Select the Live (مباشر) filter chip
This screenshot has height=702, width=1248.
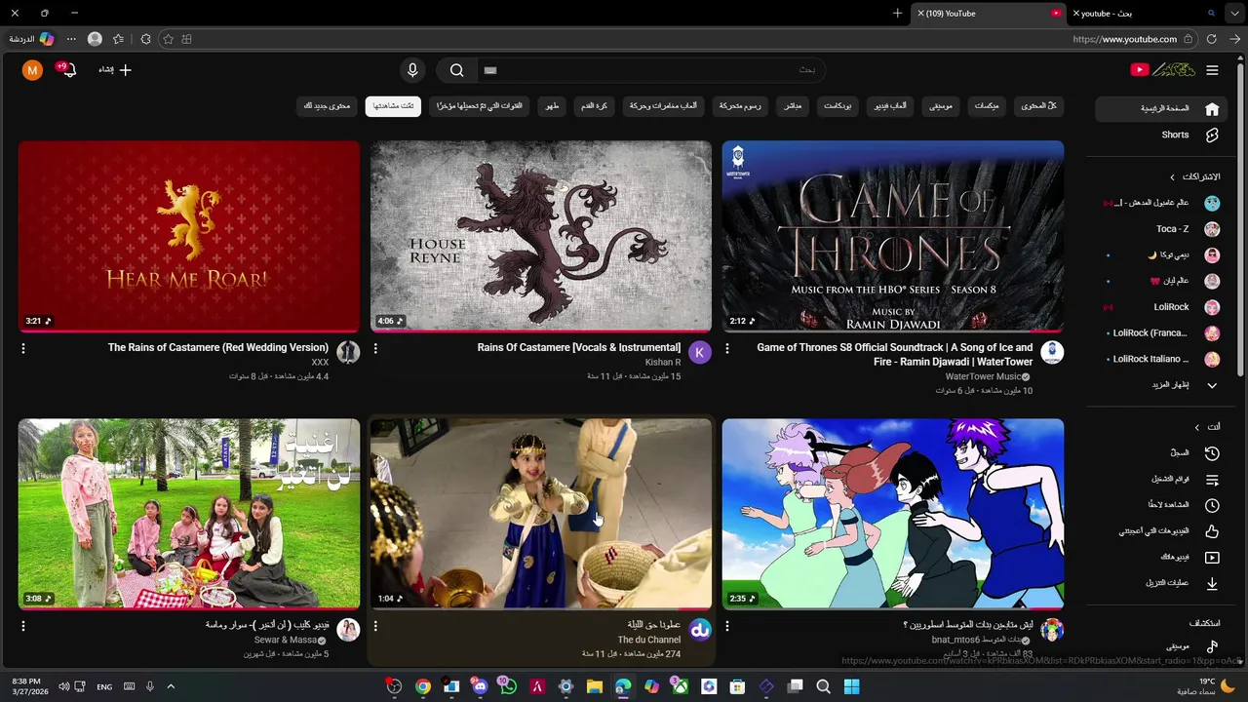[x=793, y=106]
